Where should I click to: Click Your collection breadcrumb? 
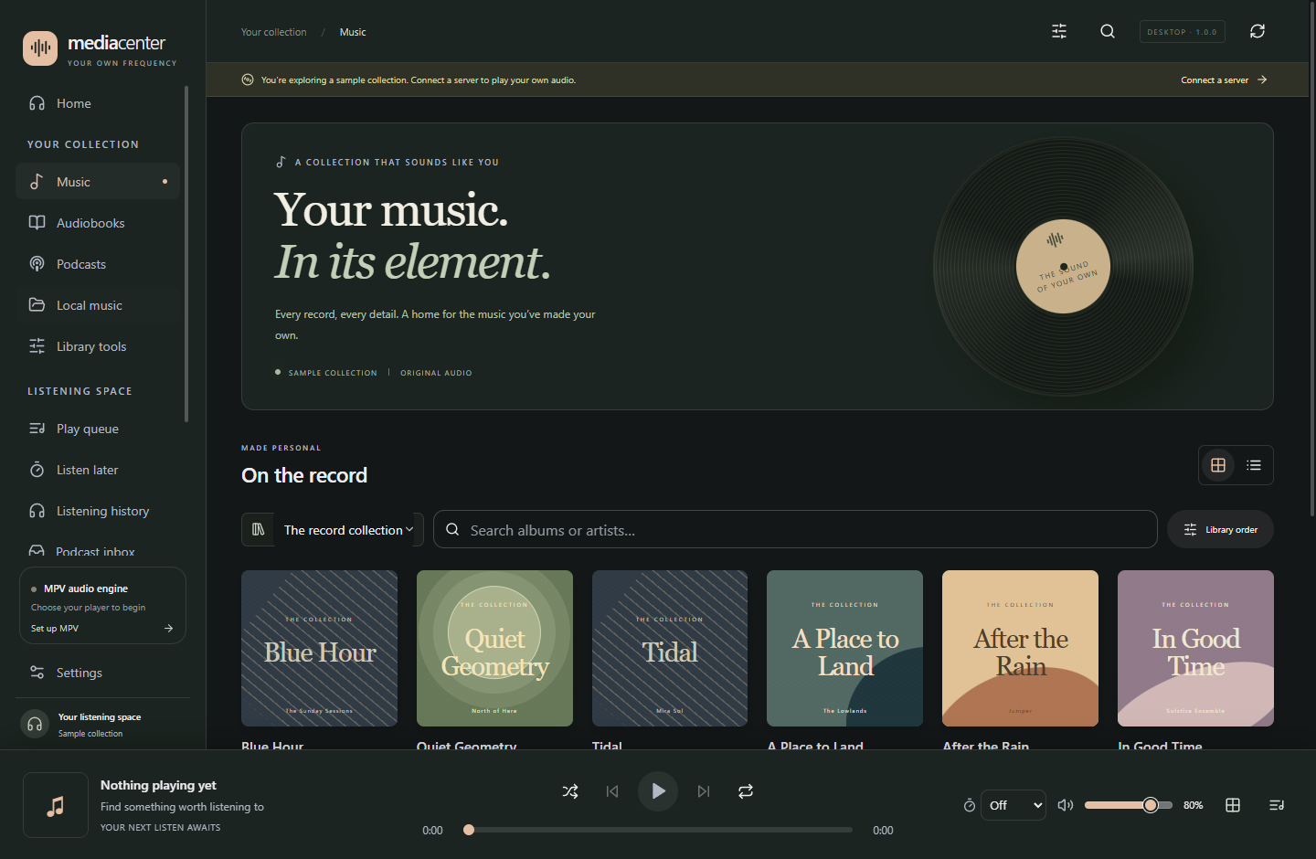(x=273, y=32)
